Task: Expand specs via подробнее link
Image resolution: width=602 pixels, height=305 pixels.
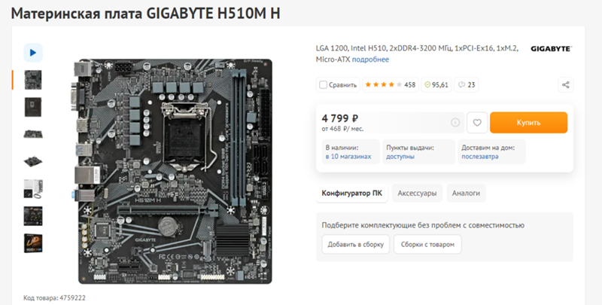Action: click(370, 59)
